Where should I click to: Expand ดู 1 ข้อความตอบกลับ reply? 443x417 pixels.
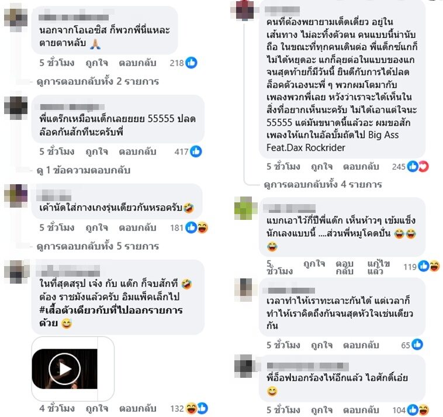point(84,170)
